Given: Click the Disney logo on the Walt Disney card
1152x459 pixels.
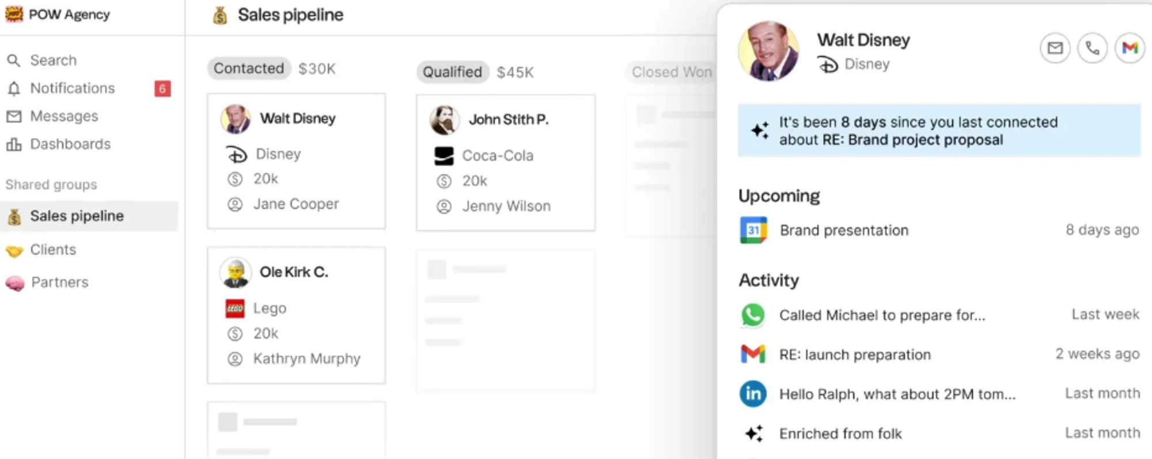Looking at the screenshot, I should [x=236, y=154].
